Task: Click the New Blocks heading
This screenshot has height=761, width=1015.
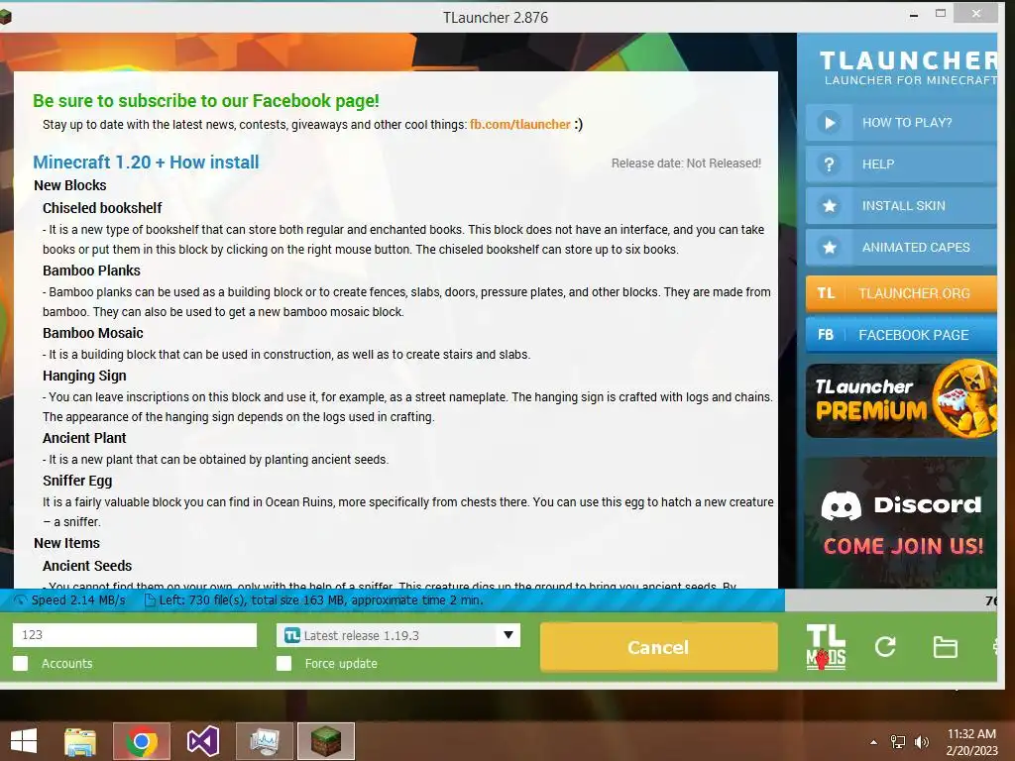Action: (x=70, y=185)
